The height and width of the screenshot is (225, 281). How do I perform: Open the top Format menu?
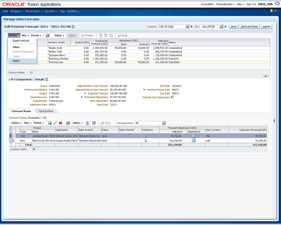coord(36,36)
